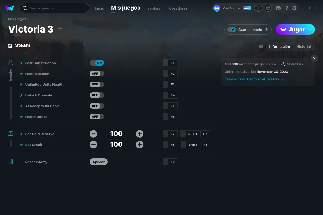Focus the Buscar juegos search field
The height and width of the screenshot is (215, 323).
point(54,8)
